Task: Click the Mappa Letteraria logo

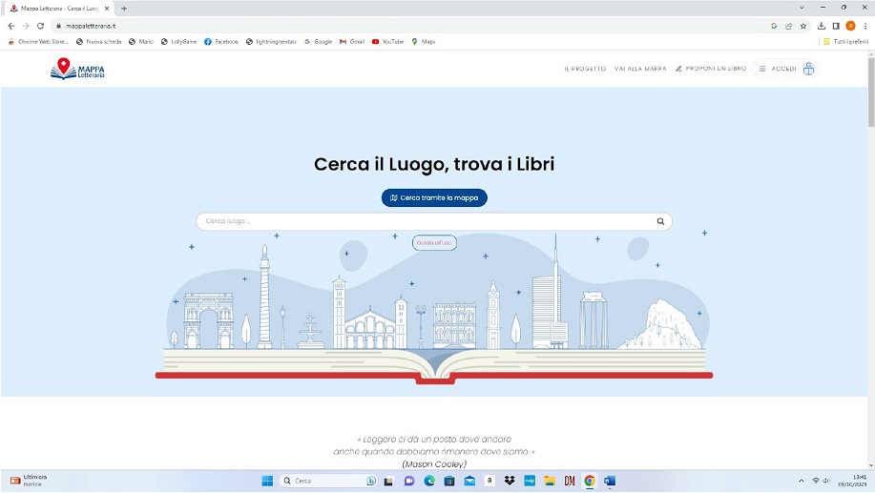Action: [77, 69]
